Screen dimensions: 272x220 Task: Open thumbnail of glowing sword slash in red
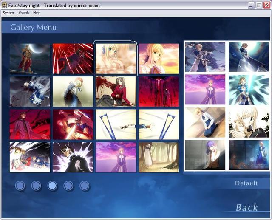pyautogui.click(x=73, y=124)
